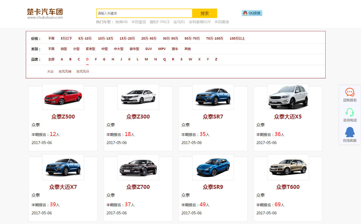The height and width of the screenshot is (224, 361).
Task: Click the 咨询电话 headset icon
Action: (x=350, y=112)
